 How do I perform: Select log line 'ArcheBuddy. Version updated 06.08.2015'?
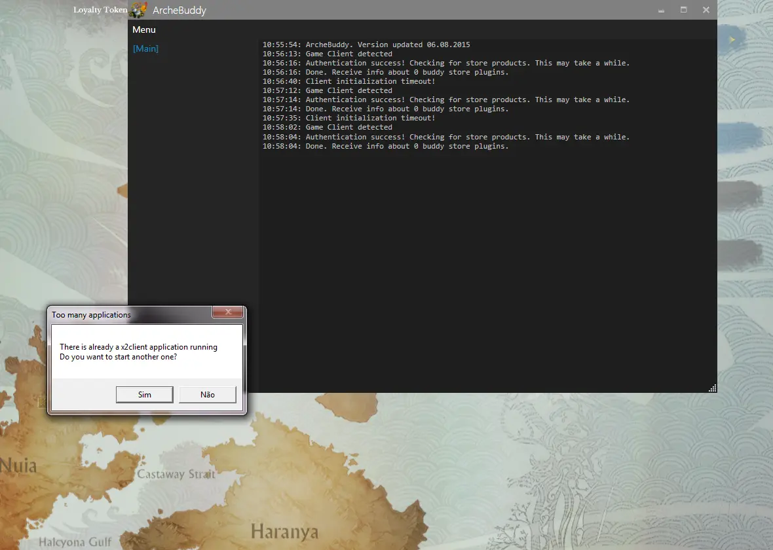366,45
